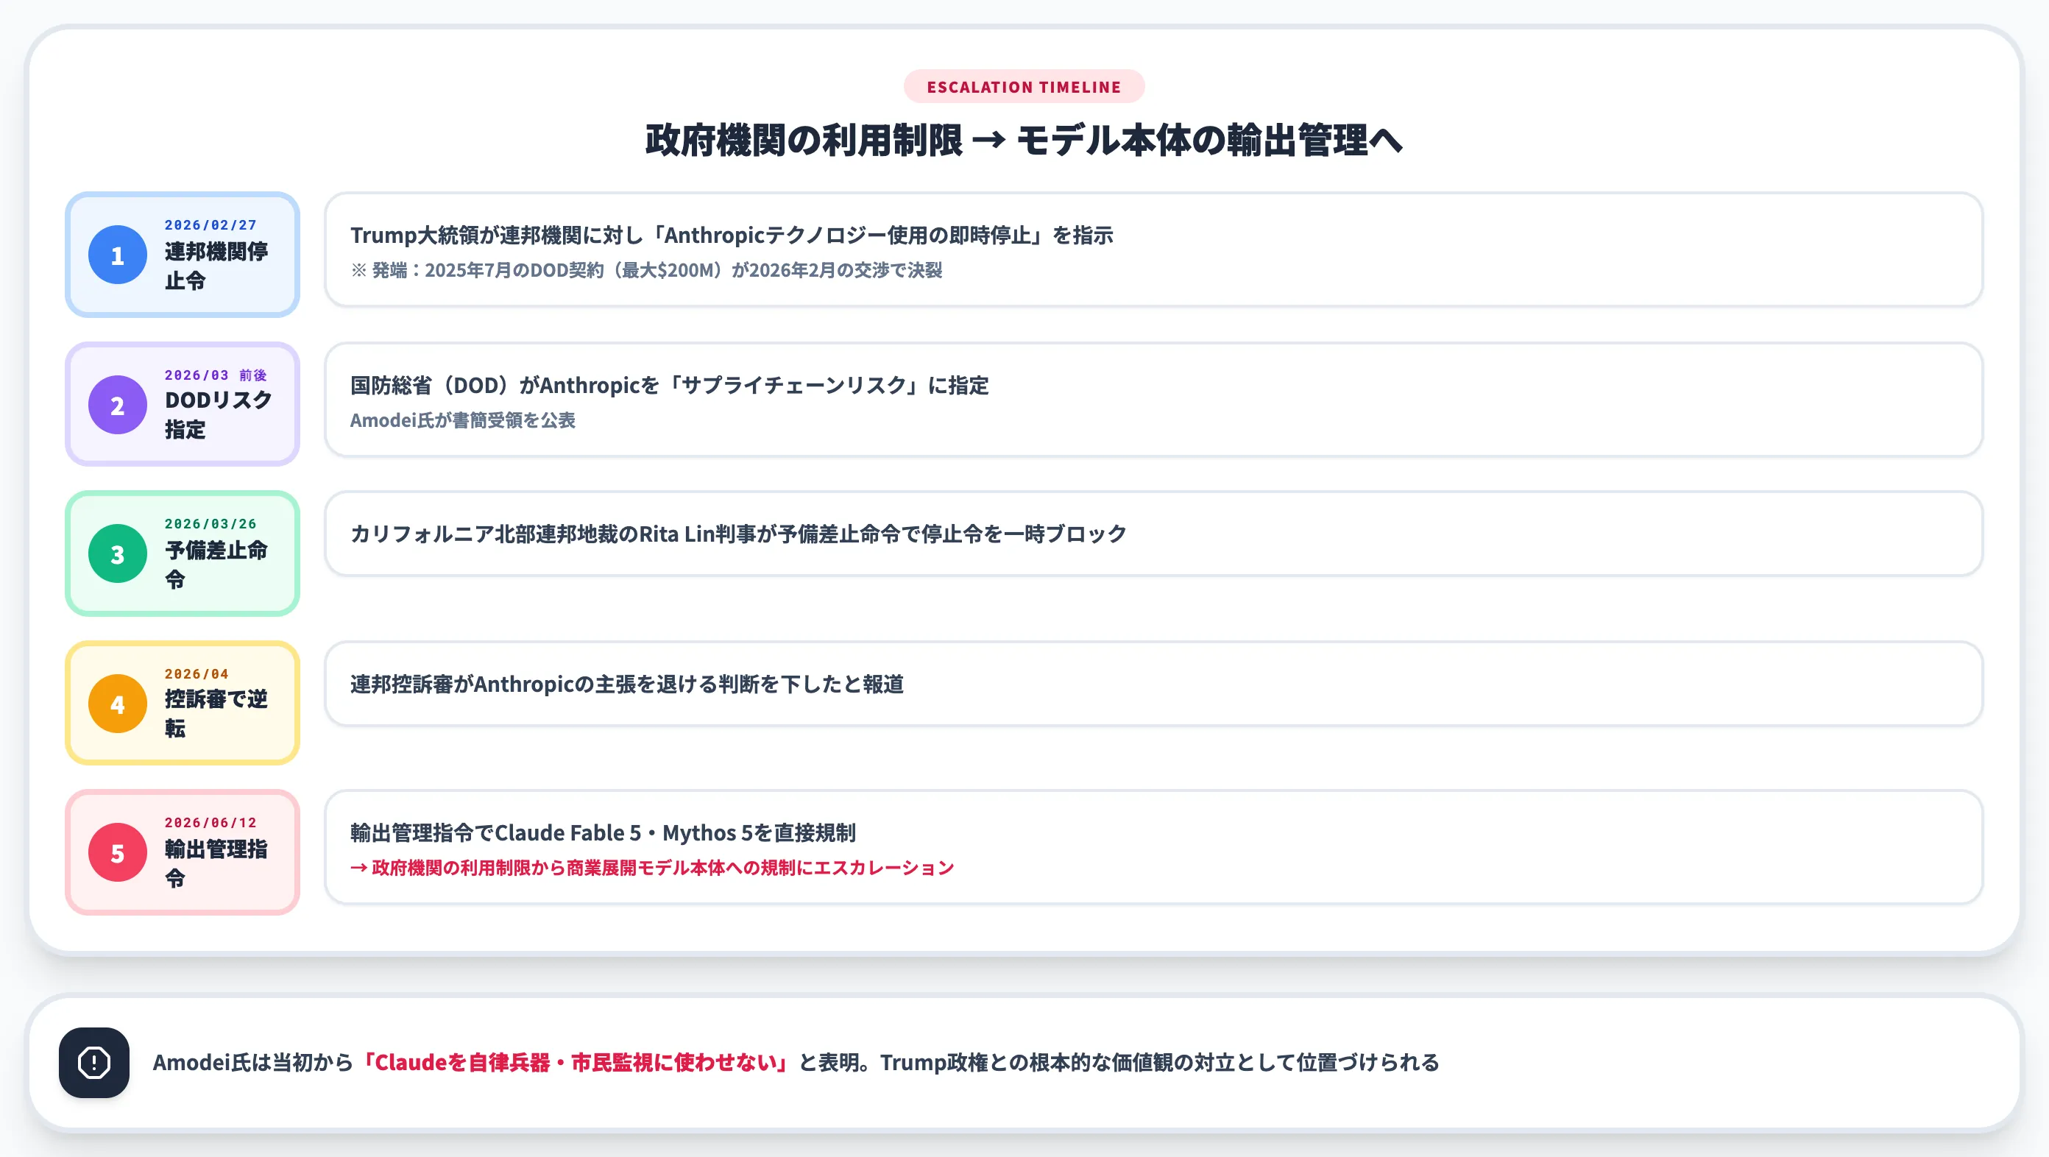Click the 輸出管理指令 step label
The width and height of the screenshot is (2049, 1157).
click(216, 863)
